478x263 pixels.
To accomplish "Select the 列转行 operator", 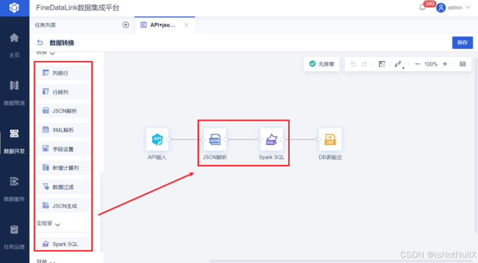I will tap(64, 73).
